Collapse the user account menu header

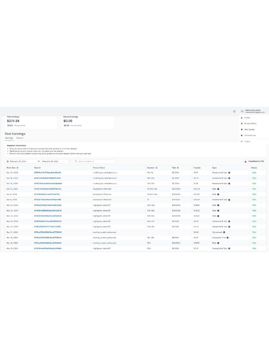coord(255,111)
